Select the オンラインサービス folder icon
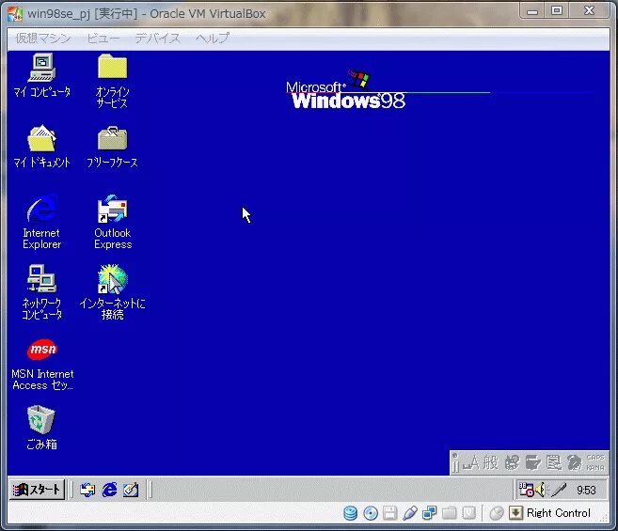This screenshot has width=618, height=531. coord(112,67)
